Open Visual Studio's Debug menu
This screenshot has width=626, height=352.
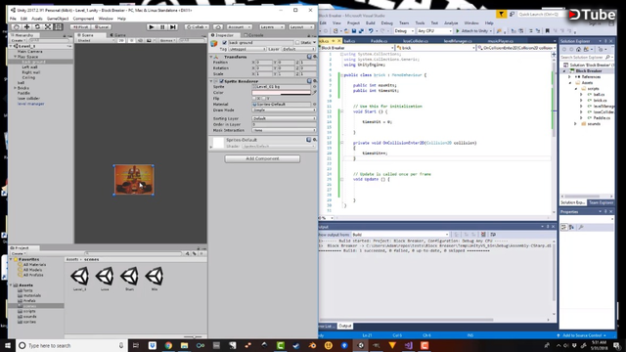pos(387,23)
